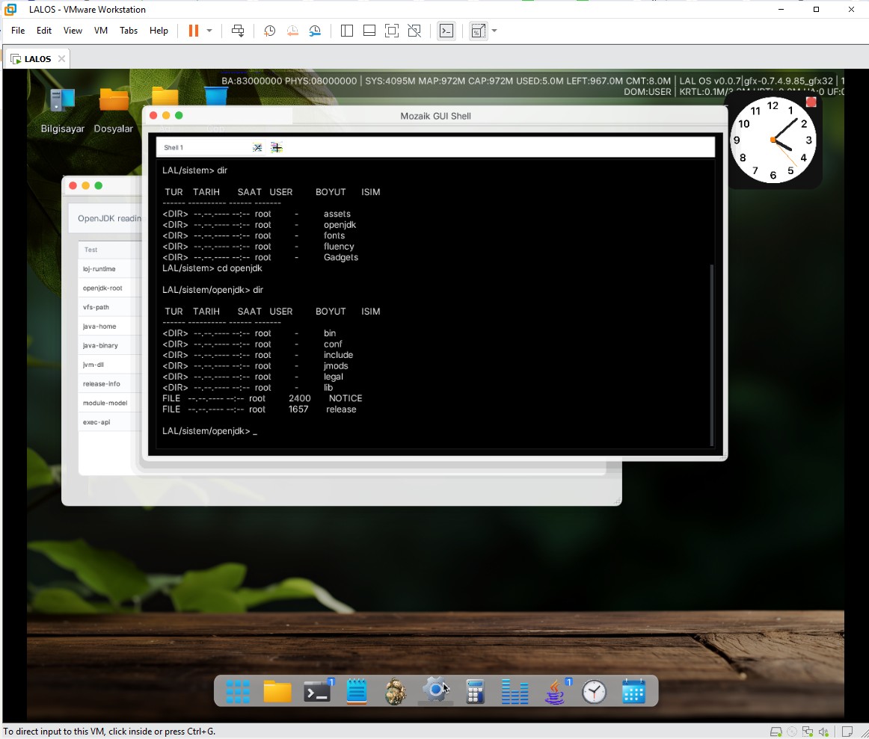Open the VMware snapshot manager
Screen dimensions: 869x739
315,31
